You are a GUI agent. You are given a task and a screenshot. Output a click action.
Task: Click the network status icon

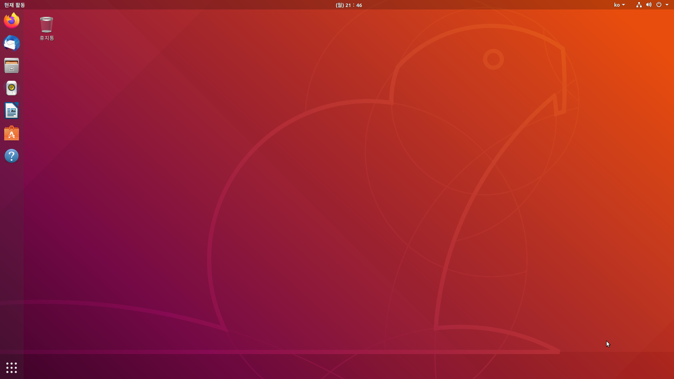639,5
